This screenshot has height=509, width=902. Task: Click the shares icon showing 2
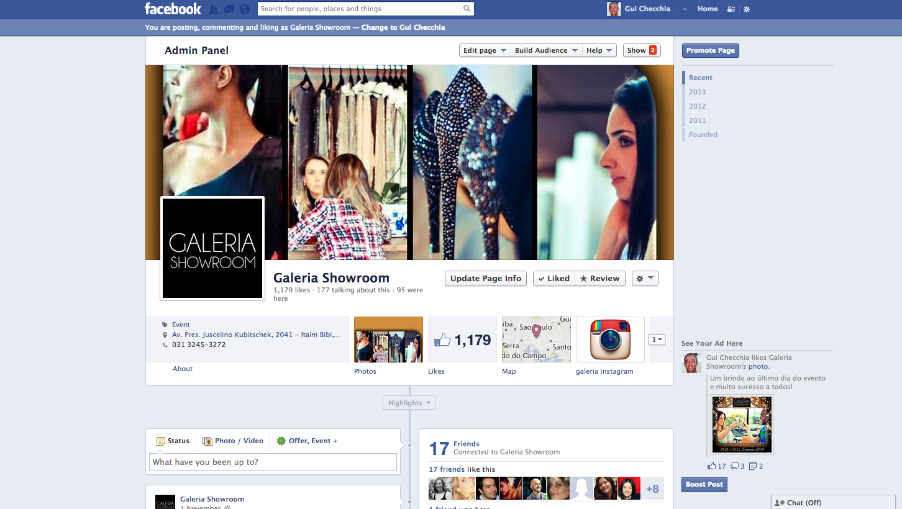753,466
